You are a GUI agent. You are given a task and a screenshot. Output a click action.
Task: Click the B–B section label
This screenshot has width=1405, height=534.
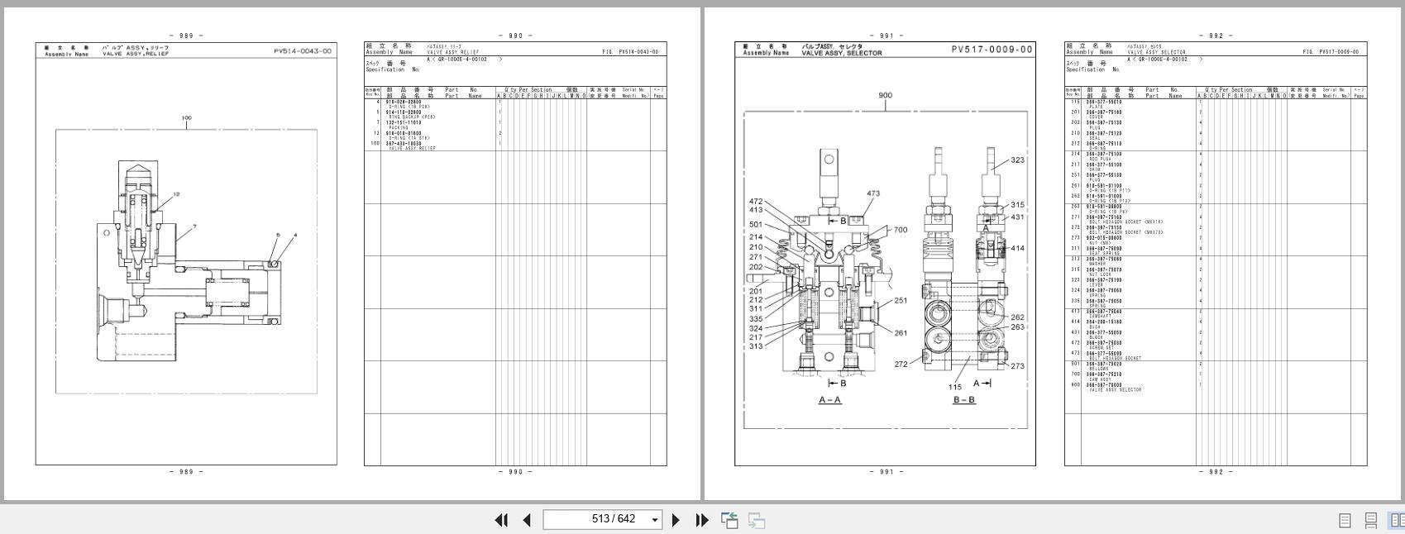[964, 400]
